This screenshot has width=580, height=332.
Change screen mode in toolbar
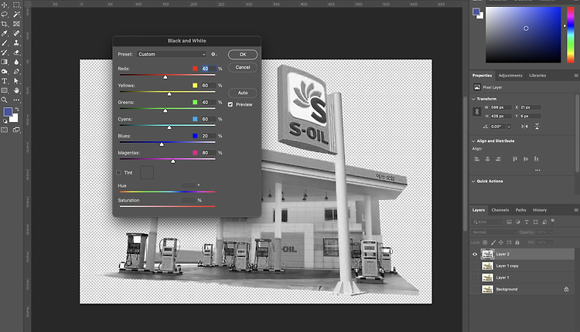point(16,130)
